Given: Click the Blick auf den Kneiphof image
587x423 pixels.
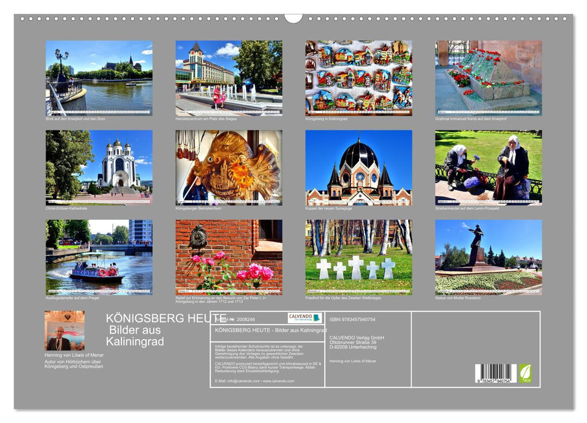Looking at the screenshot, I should [x=99, y=77].
